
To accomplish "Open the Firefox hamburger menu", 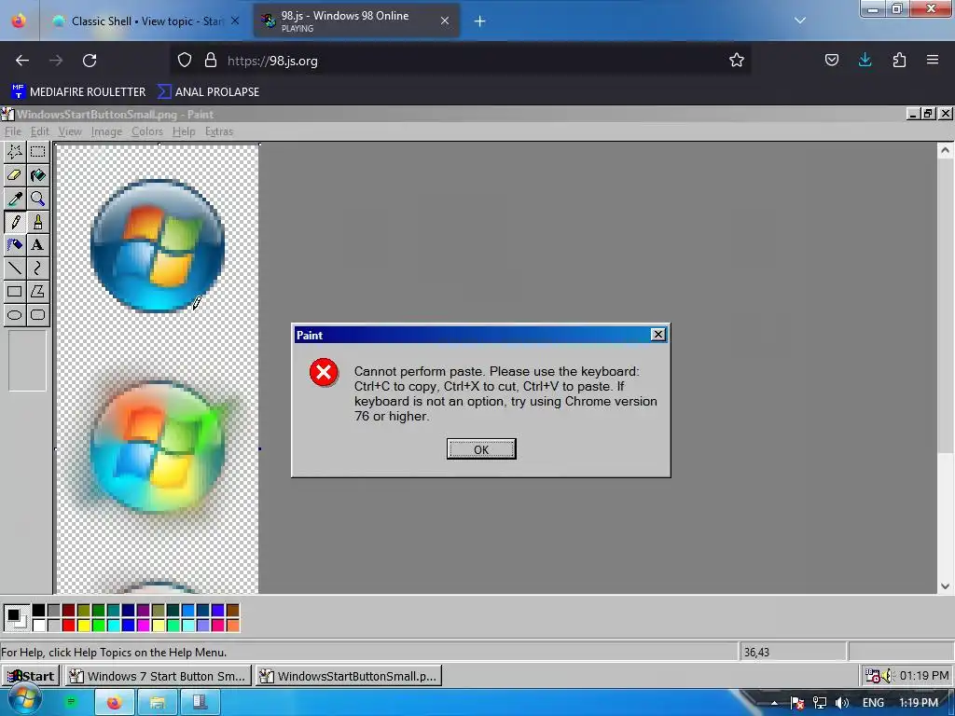I will pos(933,61).
